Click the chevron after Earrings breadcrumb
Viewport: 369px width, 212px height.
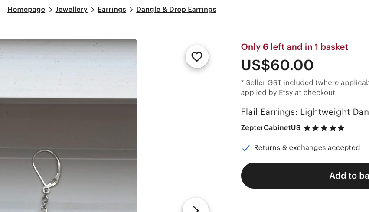click(131, 10)
